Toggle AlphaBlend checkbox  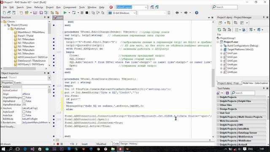24,101
